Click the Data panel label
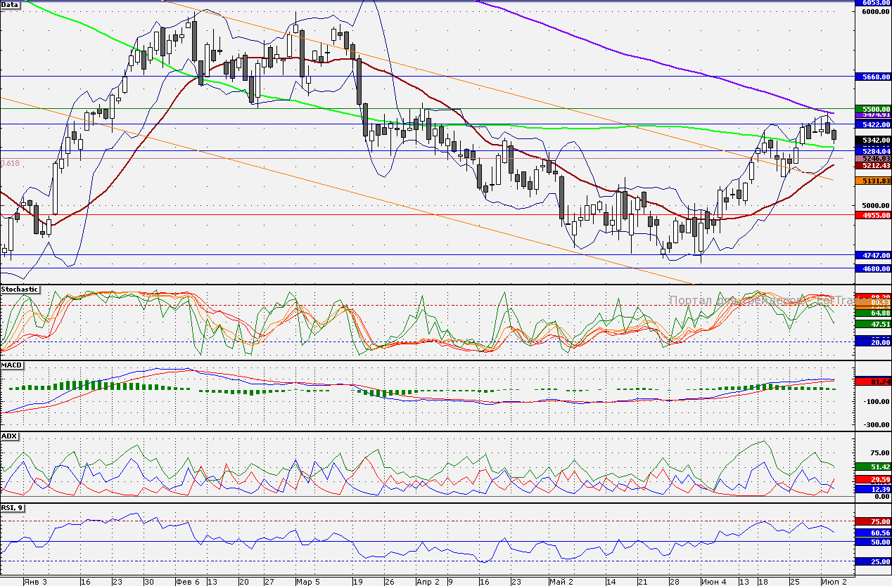 [x=11, y=5]
